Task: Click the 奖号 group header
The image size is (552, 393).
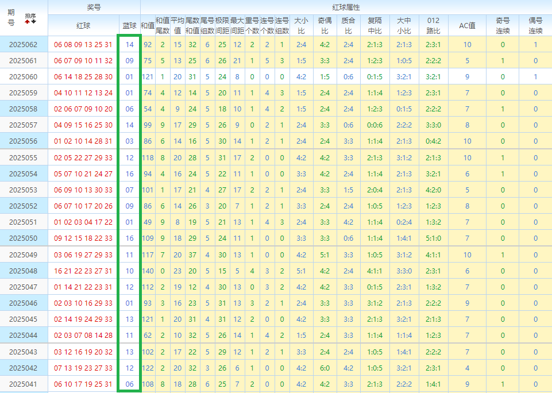Action: pos(94,7)
